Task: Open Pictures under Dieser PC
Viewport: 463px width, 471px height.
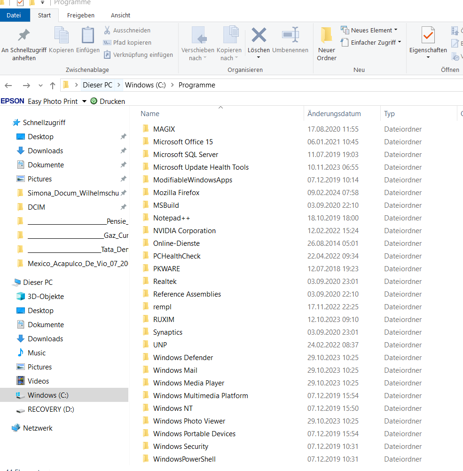Action: (x=39, y=367)
